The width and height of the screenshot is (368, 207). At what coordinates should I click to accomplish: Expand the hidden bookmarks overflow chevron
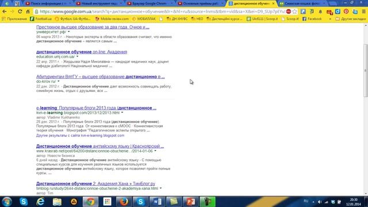tap(330, 19)
